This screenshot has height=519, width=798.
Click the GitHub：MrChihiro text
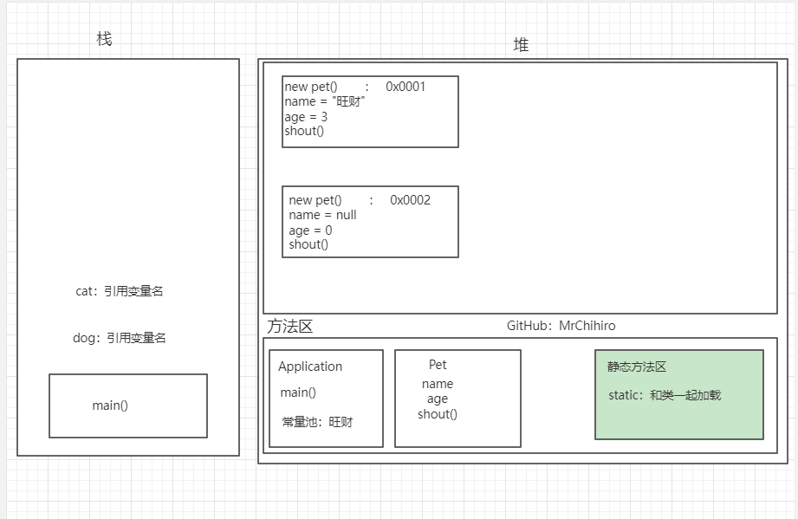pos(561,326)
